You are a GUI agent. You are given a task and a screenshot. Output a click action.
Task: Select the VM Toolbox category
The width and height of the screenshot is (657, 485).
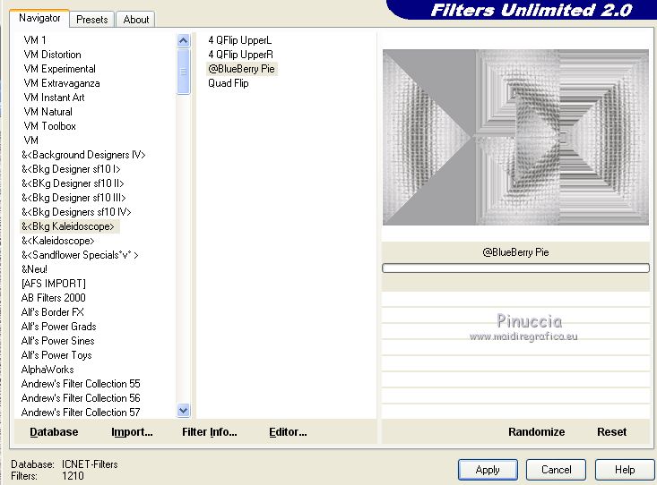pyautogui.click(x=50, y=126)
